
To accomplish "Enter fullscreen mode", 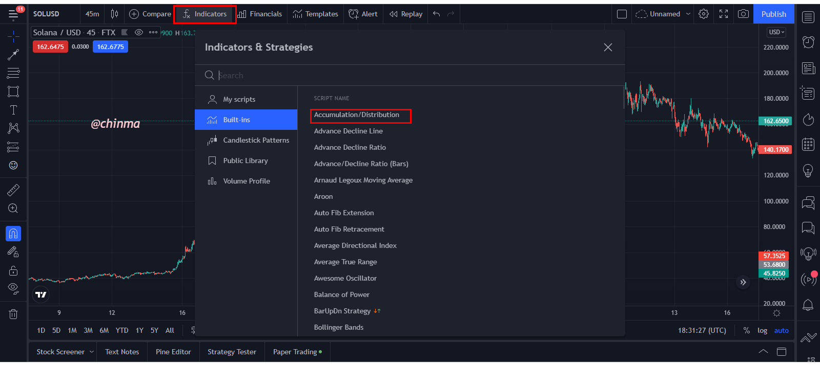I will pyautogui.click(x=724, y=14).
